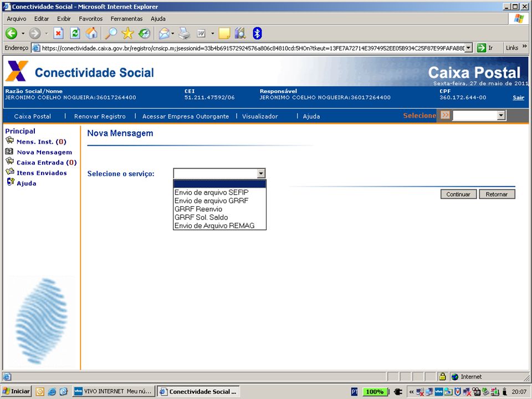Expand hidden system tray icons chevron
The width and height of the screenshot is (532, 399).
(x=411, y=392)
